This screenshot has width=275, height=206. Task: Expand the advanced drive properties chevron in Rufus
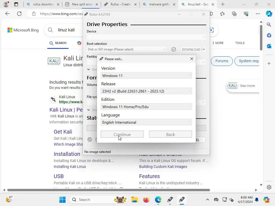click(88, 69)
